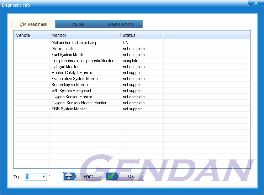
Task: Select the Oxygen Sensors Heater Monitor row
Action: 79,103
